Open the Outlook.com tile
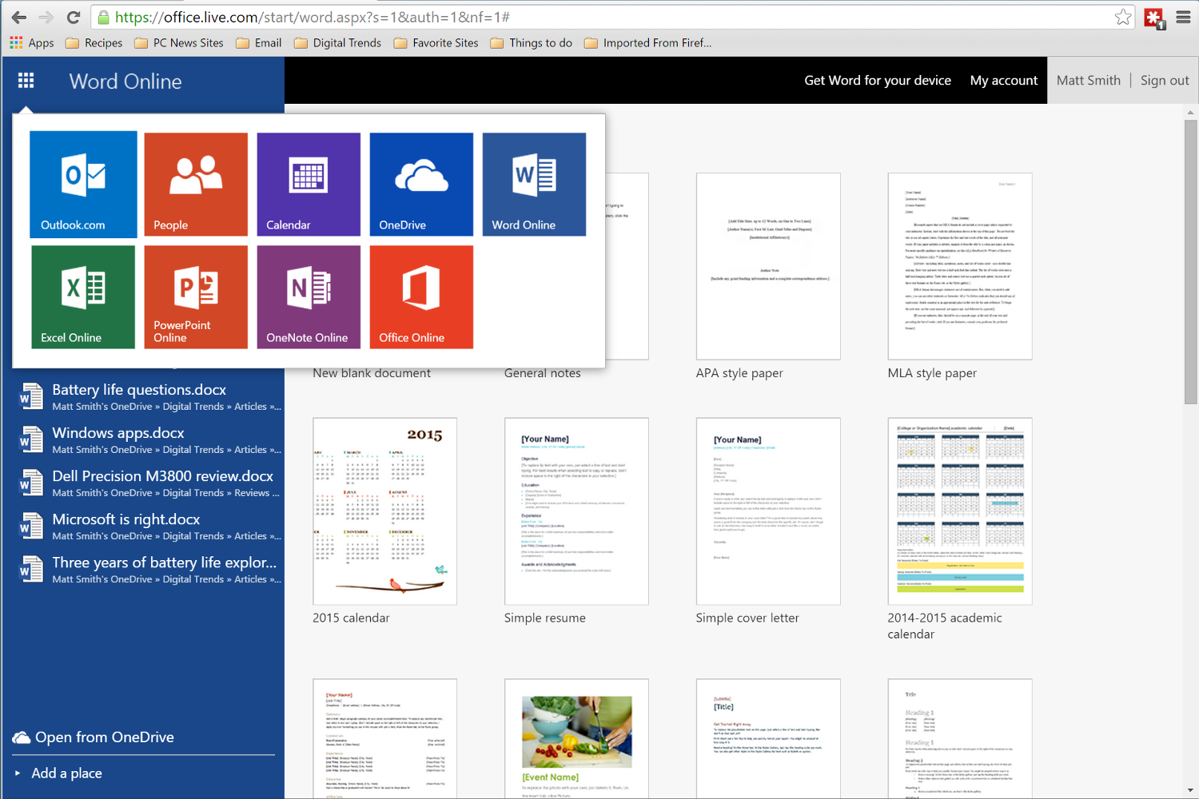 click(83, 185)
